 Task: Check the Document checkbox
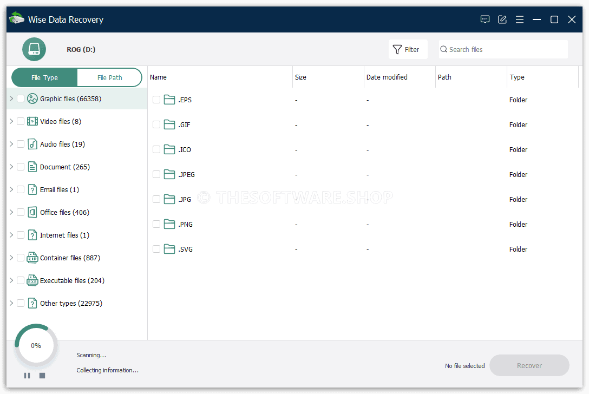[x=21, y=167]
